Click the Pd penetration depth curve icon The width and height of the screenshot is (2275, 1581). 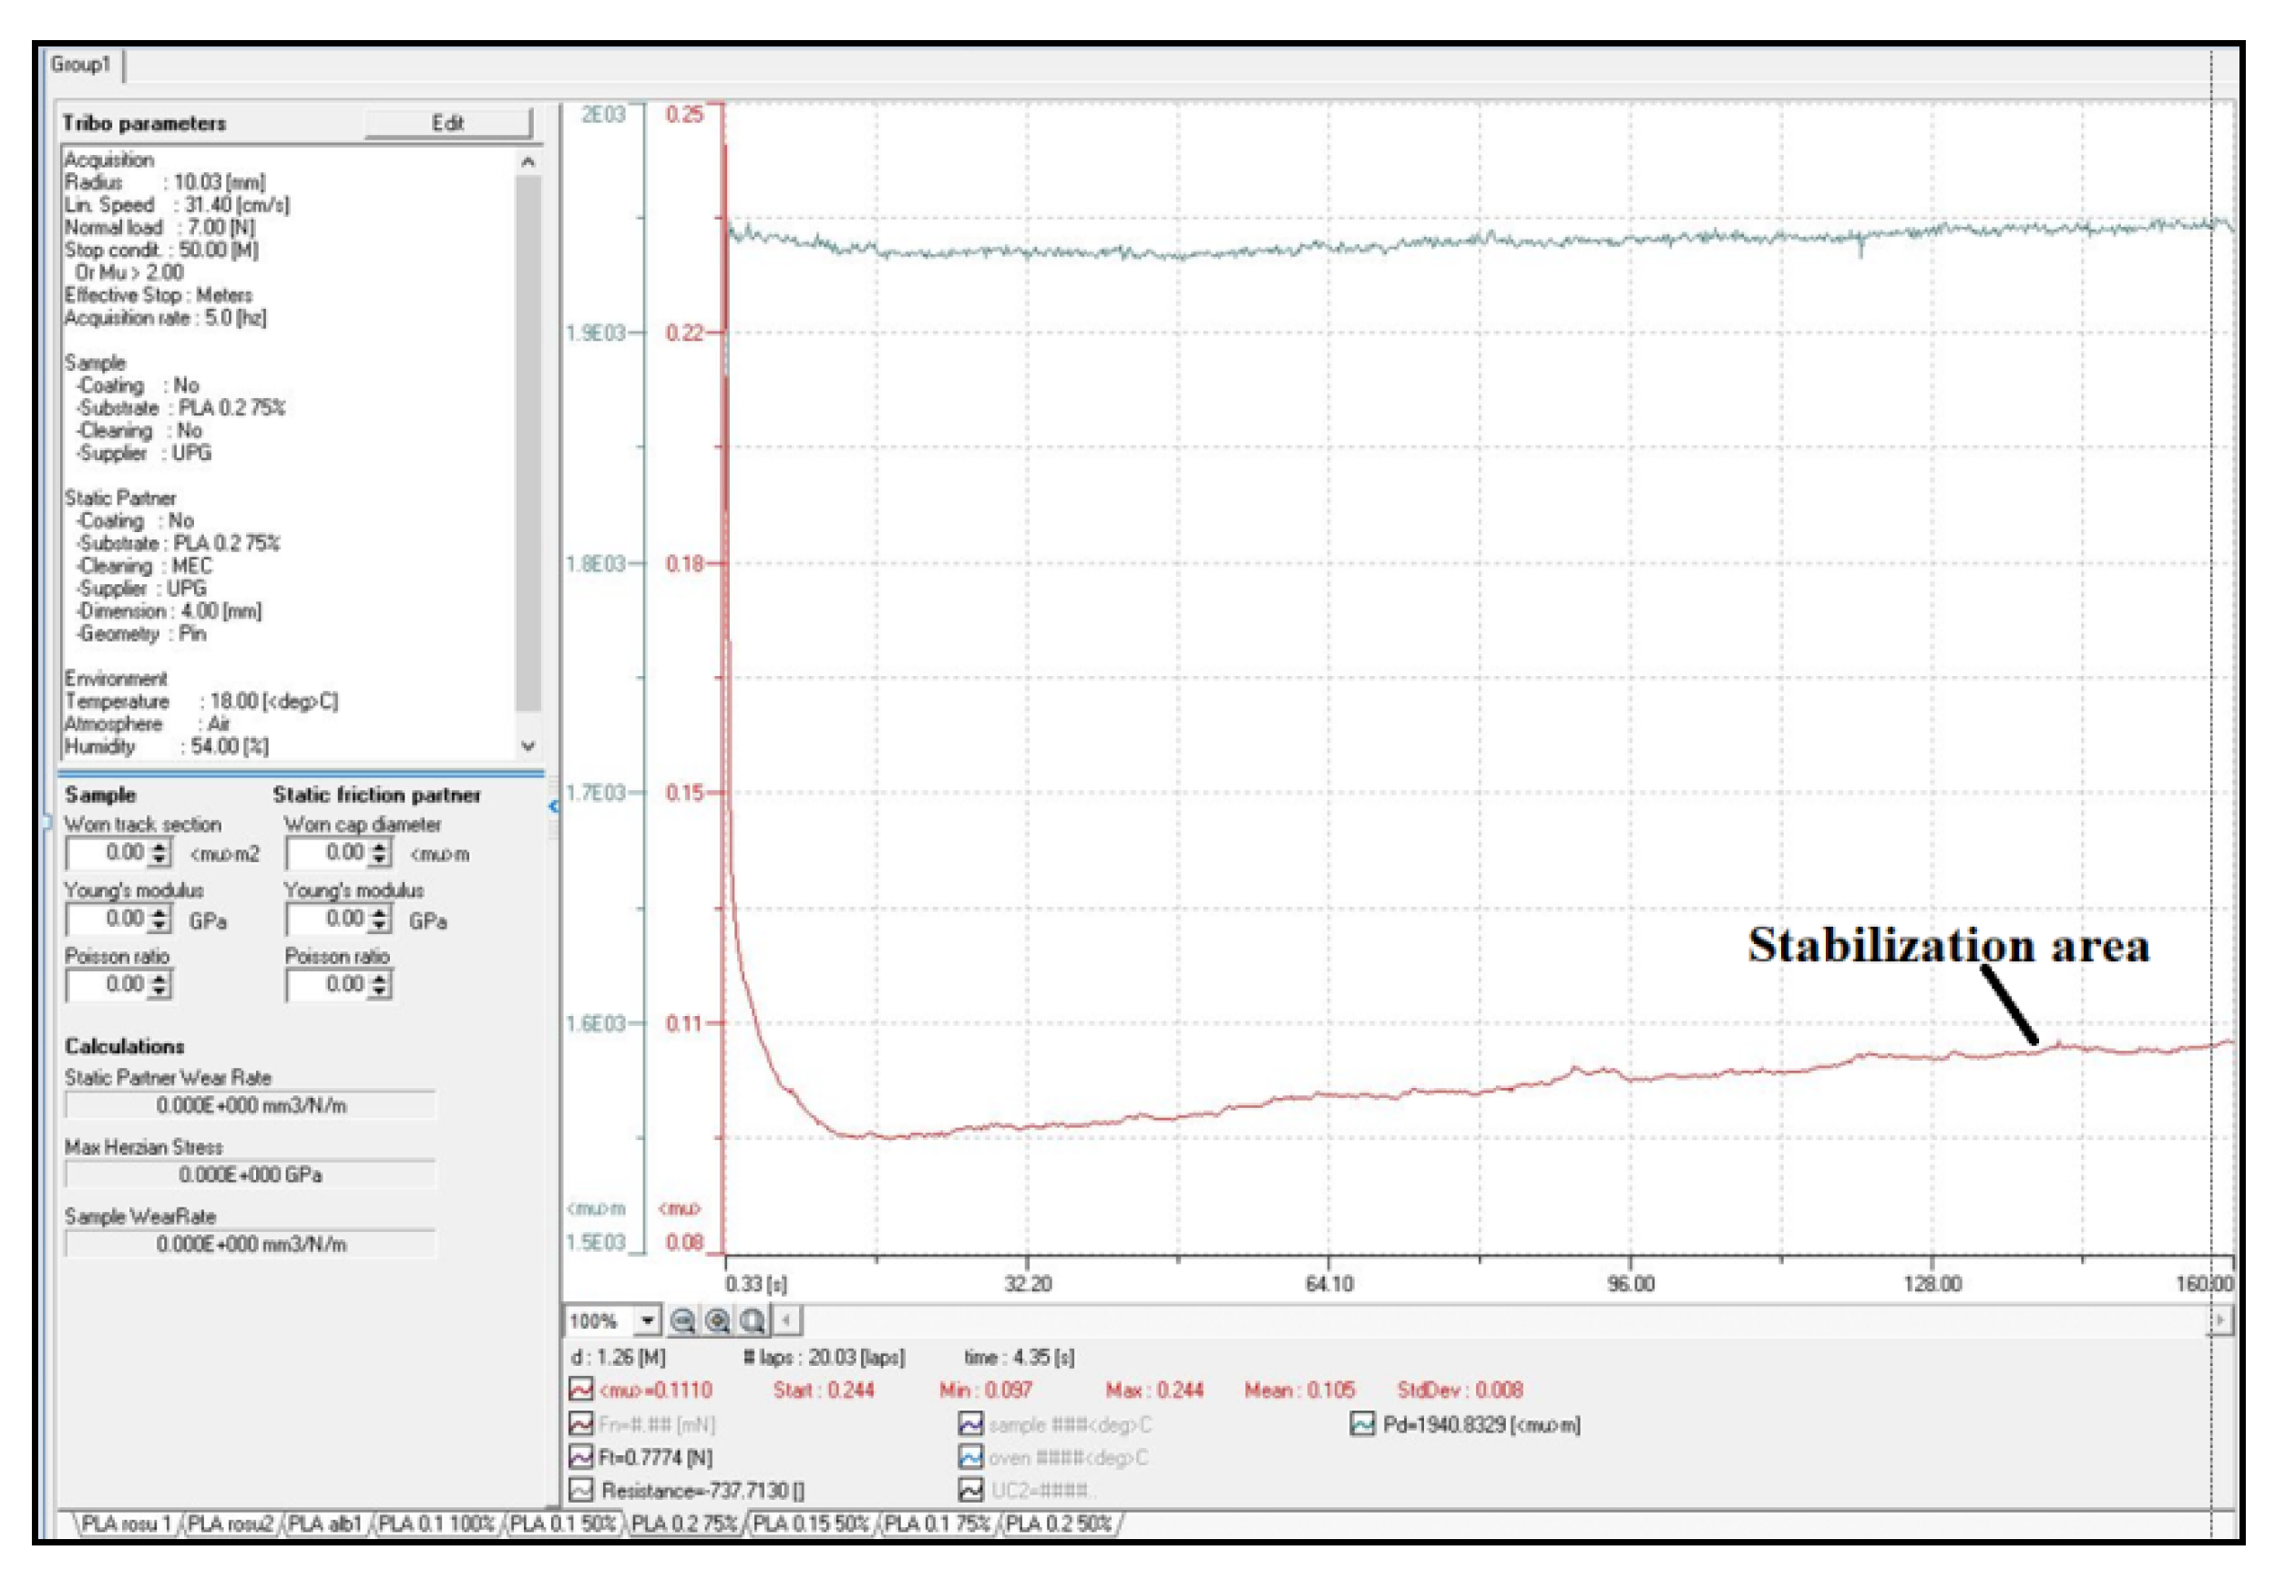[x=1363, y=1424]
